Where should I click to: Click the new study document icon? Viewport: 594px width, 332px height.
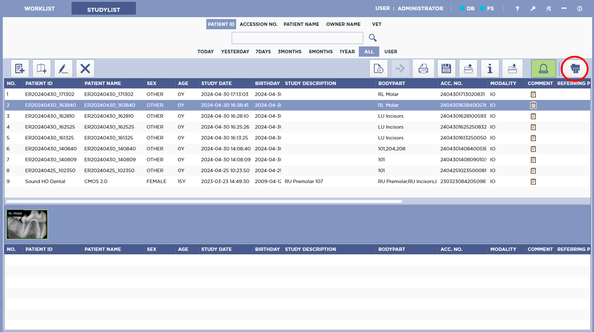pos(20,68)
